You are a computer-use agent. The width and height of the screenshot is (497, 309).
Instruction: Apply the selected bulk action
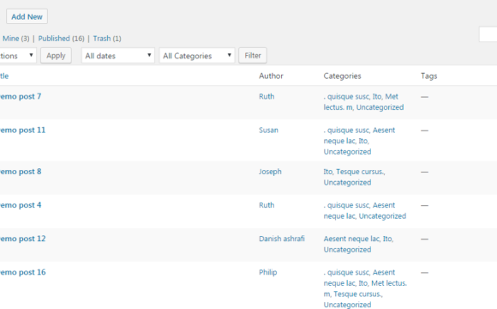[56, 56]
